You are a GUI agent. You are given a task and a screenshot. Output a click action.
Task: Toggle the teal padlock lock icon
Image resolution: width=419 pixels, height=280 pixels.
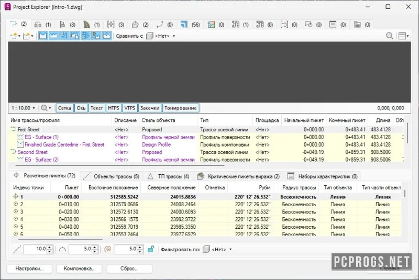click(x=151, y=249)
